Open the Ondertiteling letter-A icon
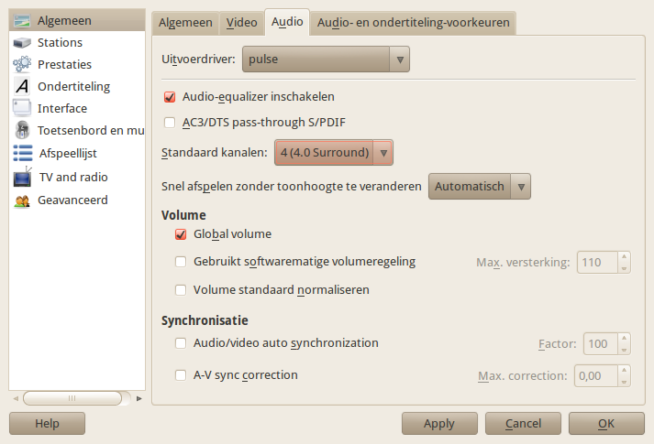The height and width of the screenshot is (444, 654). point(22,86)
